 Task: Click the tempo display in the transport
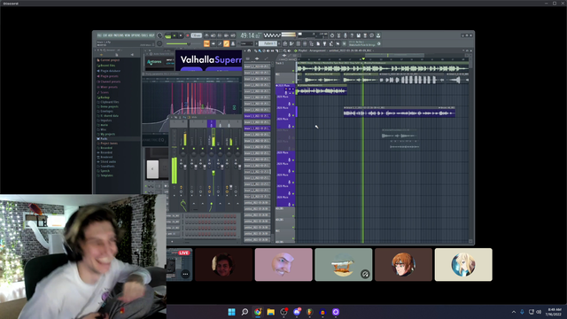[x=198, y=35]
